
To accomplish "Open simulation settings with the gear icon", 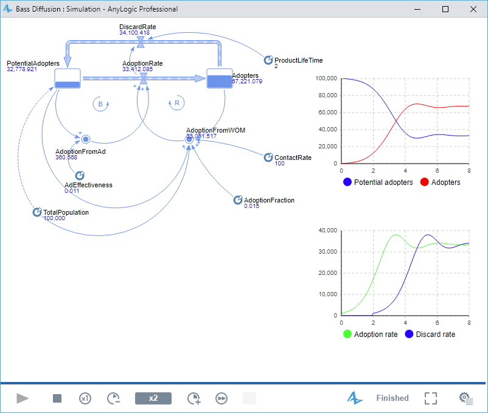I will click(x=465, y=398).
